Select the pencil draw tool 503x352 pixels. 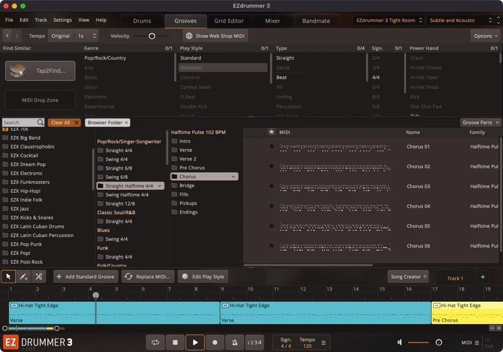click(x=24, y=276)
